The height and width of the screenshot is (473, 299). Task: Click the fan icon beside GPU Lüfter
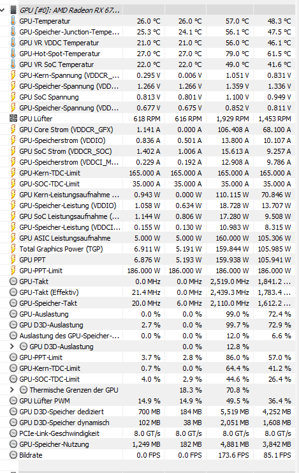point(13,119)
